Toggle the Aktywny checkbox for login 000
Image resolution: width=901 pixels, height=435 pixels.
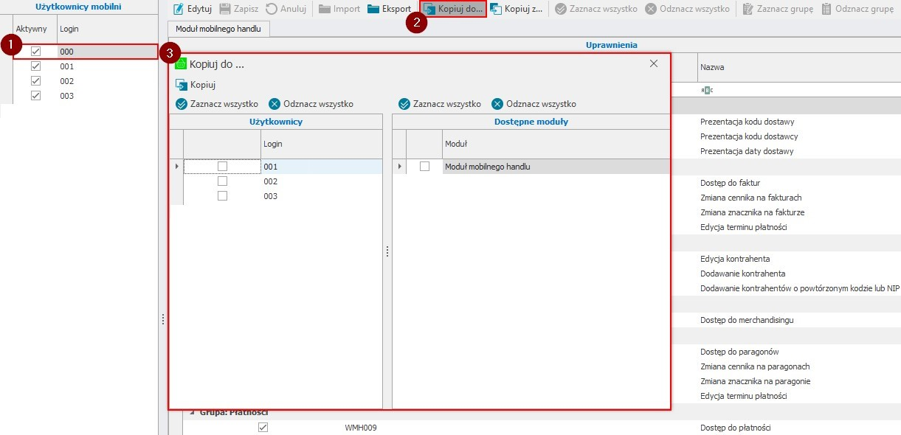[35, 52]
